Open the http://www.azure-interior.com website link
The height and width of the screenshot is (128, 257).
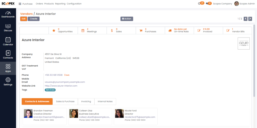pyautogui.click(x=61, y=86)
